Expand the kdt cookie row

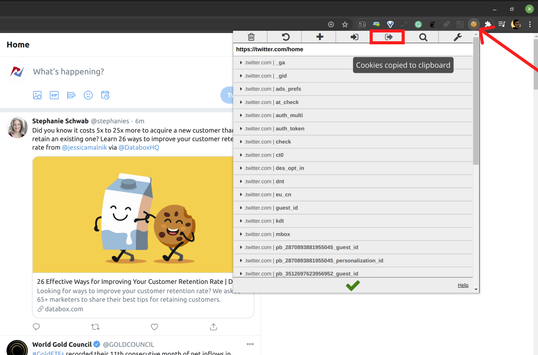point(353,221)
